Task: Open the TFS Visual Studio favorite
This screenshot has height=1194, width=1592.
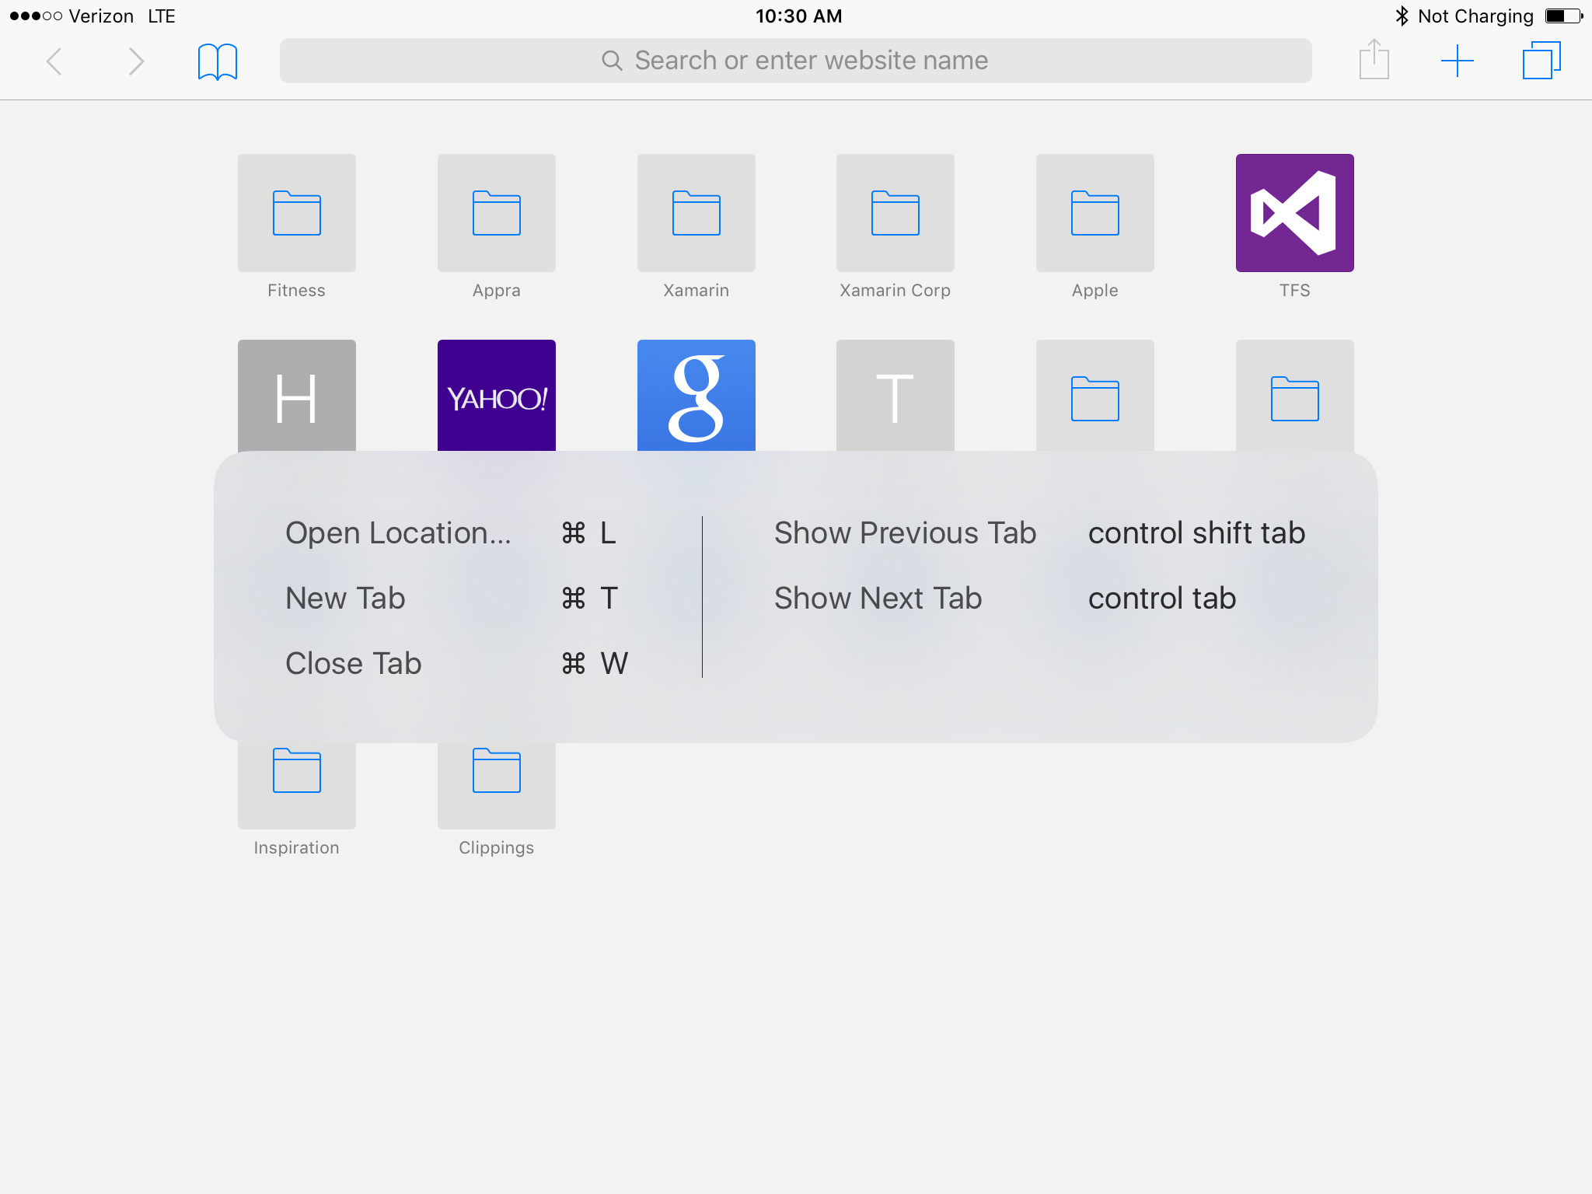Action: 1293,212
